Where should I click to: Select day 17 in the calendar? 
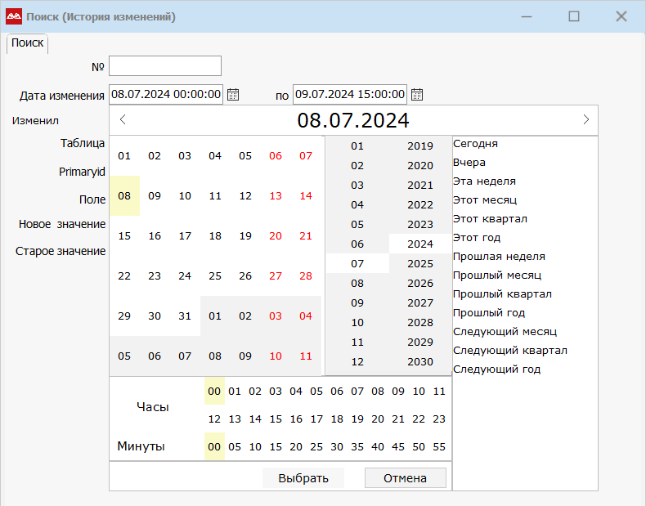(185, 235)
